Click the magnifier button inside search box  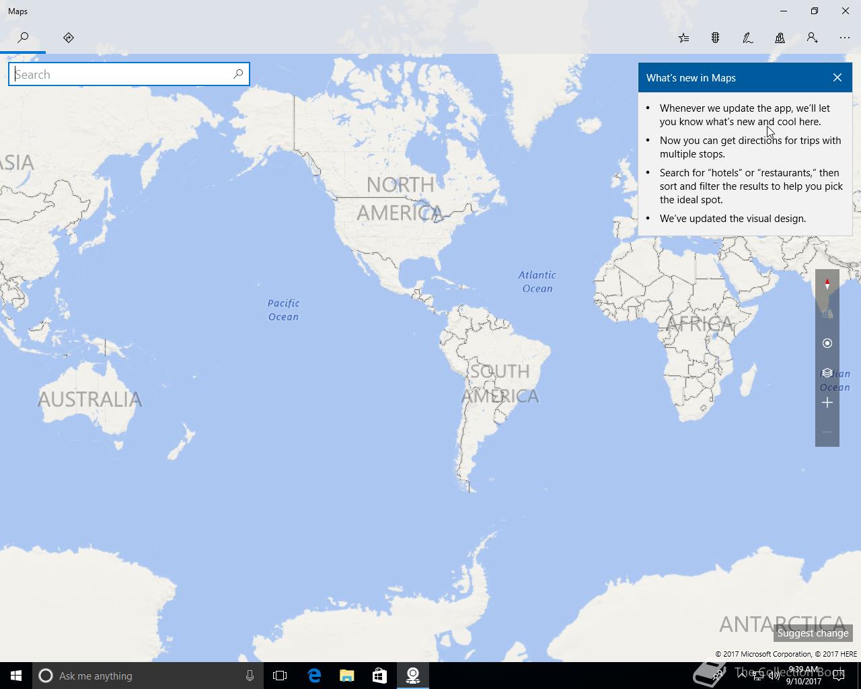(x=238, y=74)
